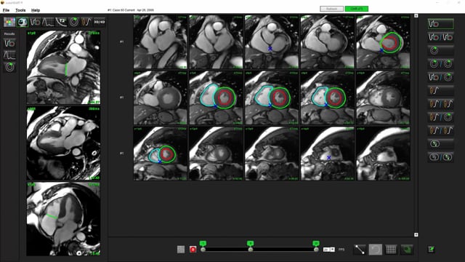This screenshot has height=262, width=465.
Task: Open the Help menu
Action: coord(36,10)
